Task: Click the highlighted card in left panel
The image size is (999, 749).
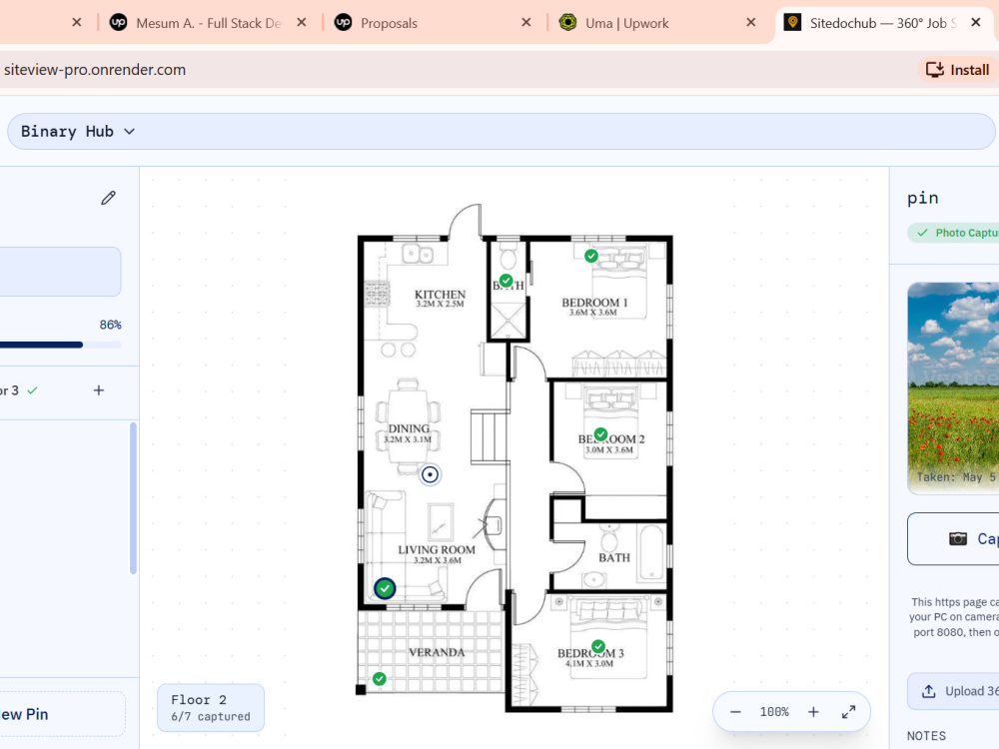Action: pyautogui.click(x=61, y=272)
